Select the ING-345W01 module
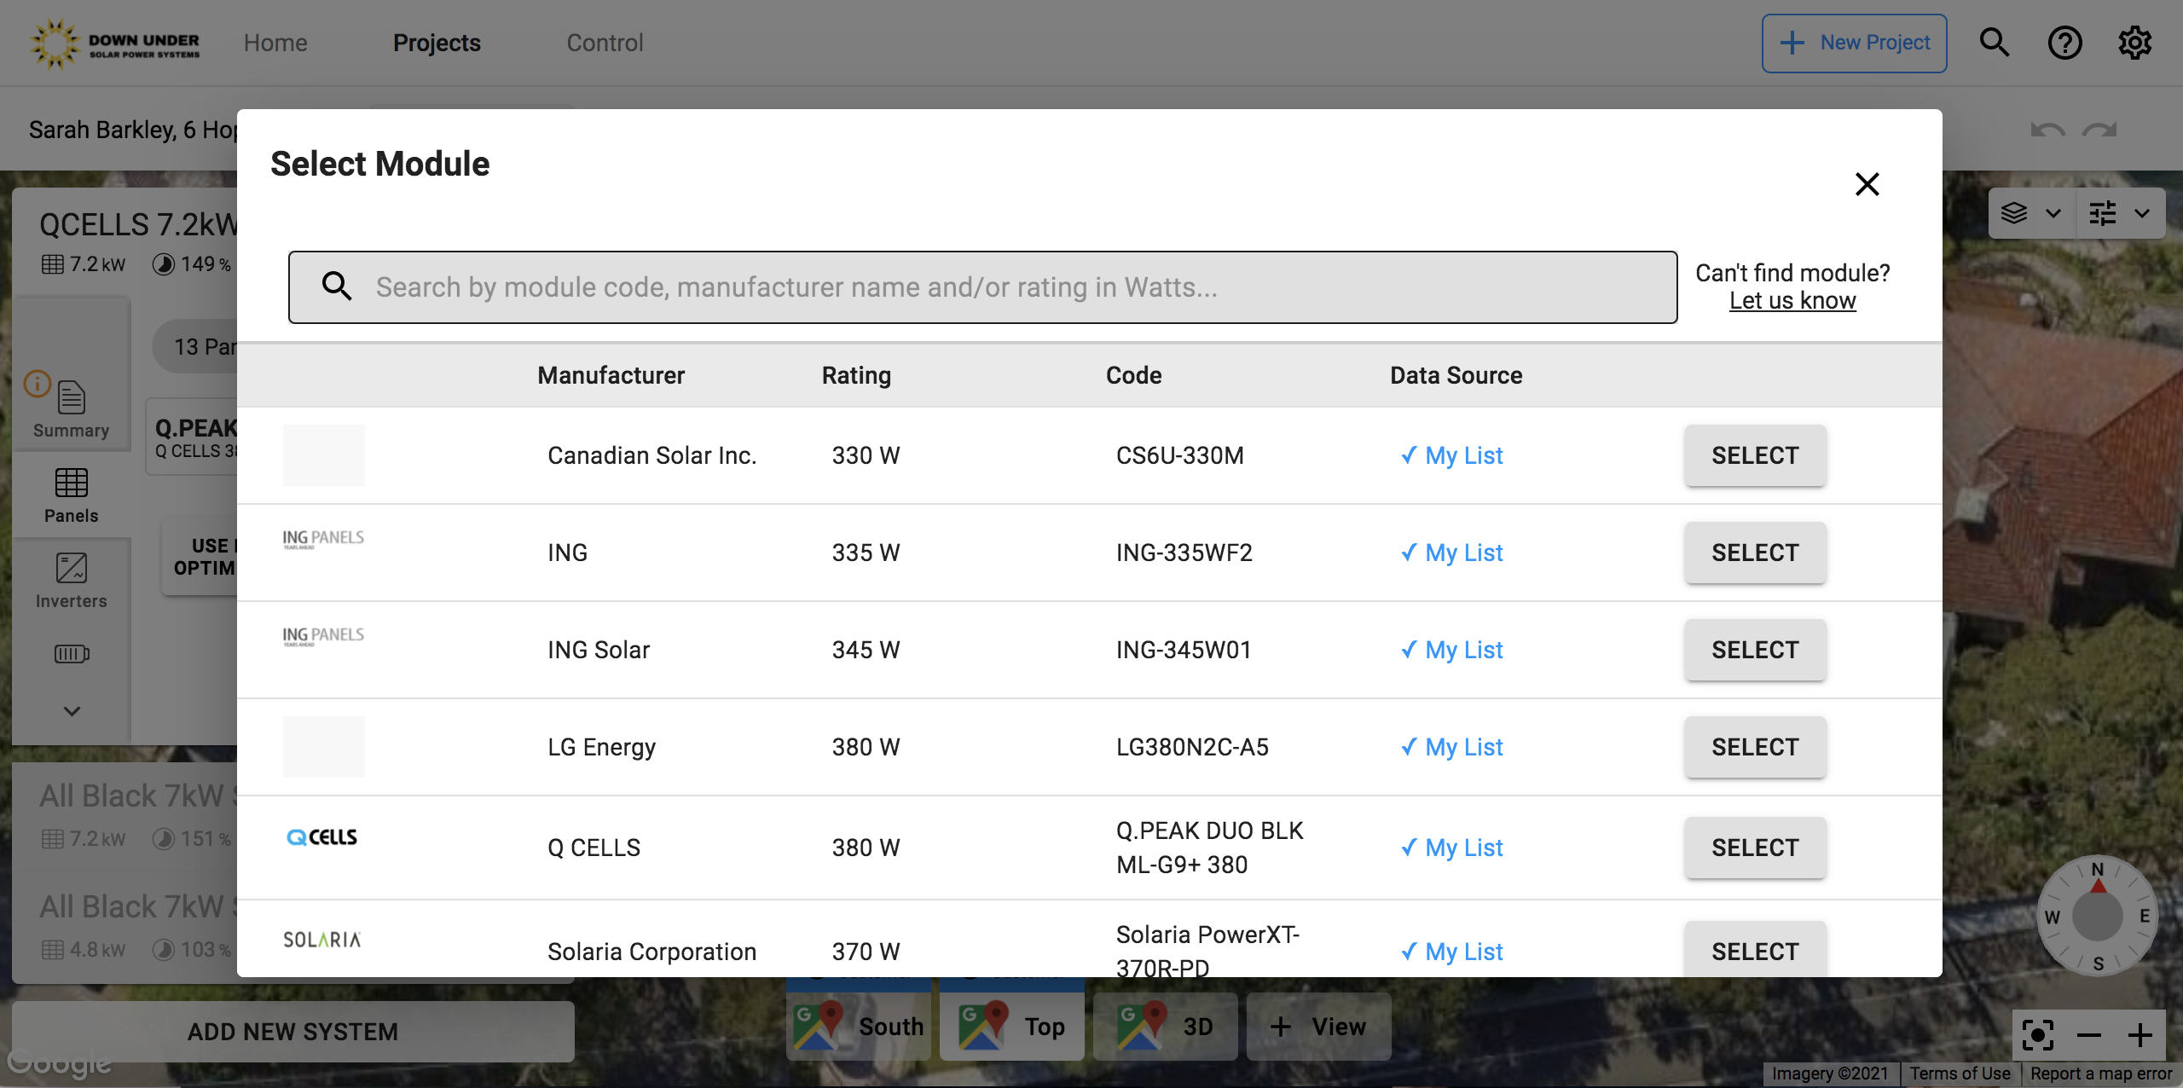 (x=1755, y=650)
